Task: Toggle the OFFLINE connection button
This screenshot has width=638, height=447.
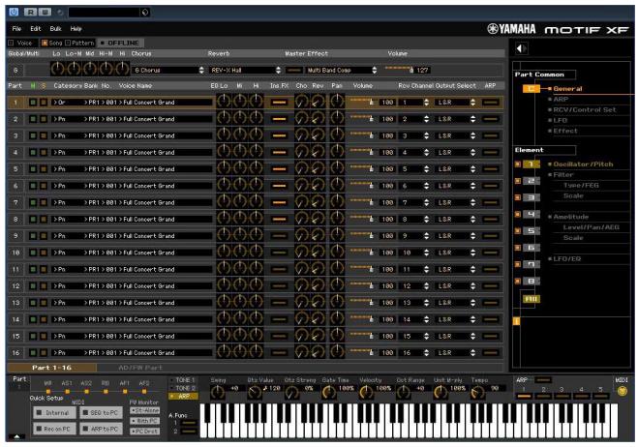Action: pos(120,43)
